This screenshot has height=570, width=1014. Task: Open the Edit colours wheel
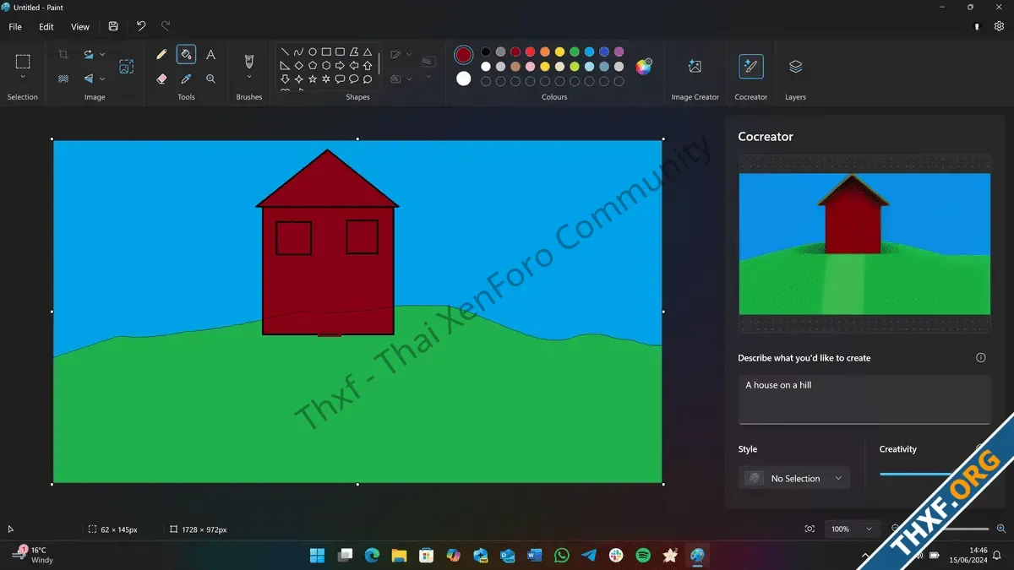[644, 67]
